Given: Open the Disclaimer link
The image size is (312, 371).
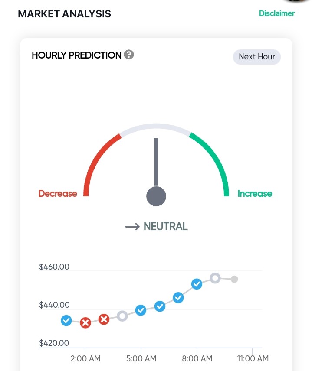Looking at the screenshot, I should pos(277,13).
